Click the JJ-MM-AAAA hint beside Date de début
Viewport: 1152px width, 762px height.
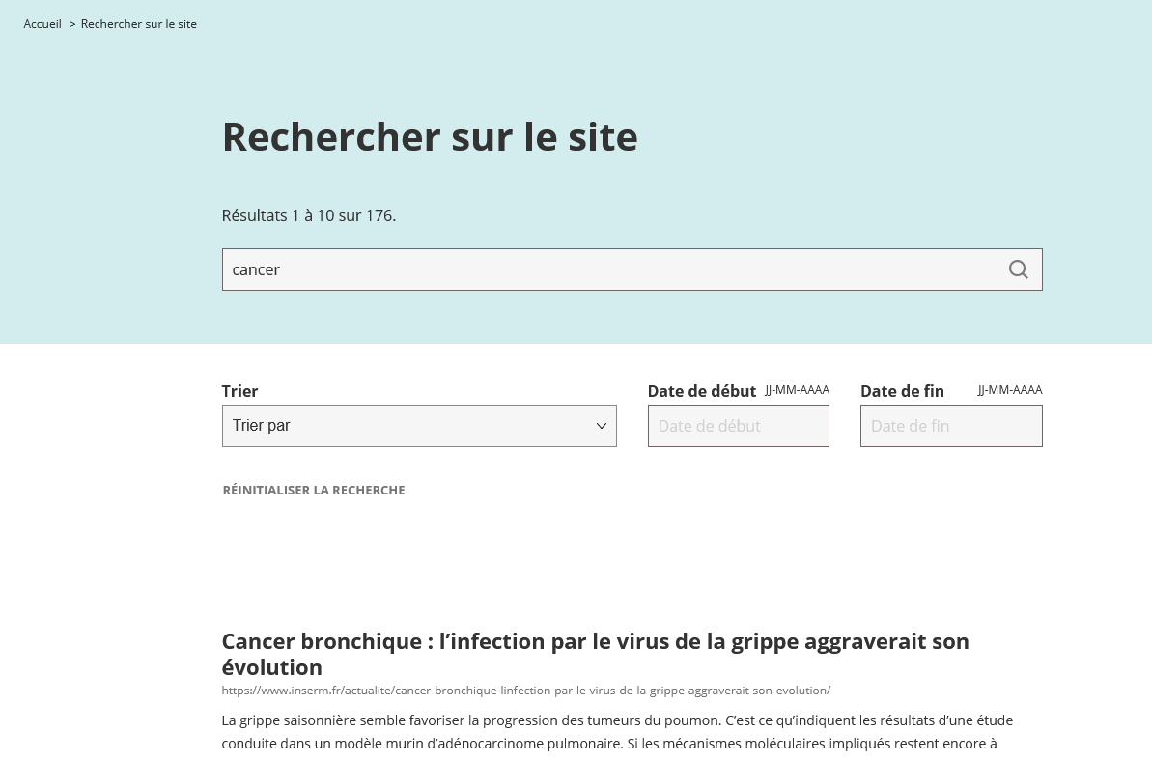click(797, 390)
